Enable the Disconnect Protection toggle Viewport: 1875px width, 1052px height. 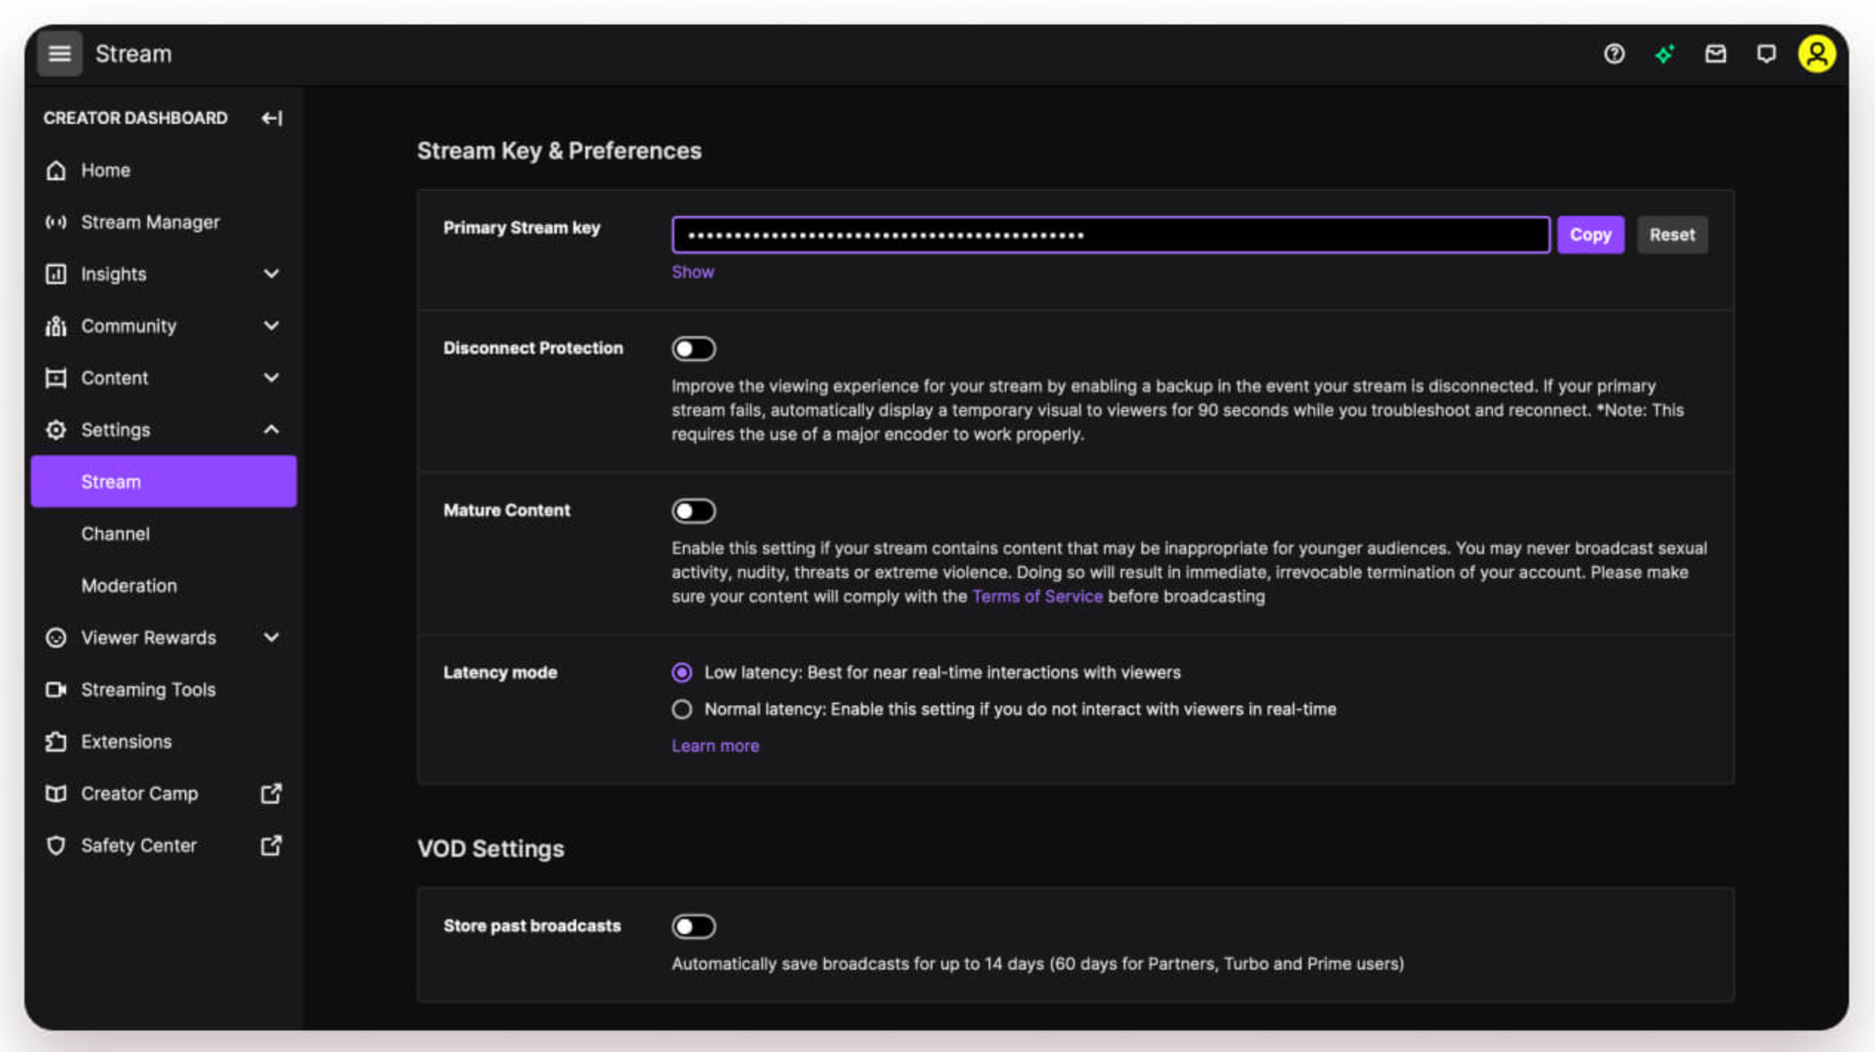693,349
